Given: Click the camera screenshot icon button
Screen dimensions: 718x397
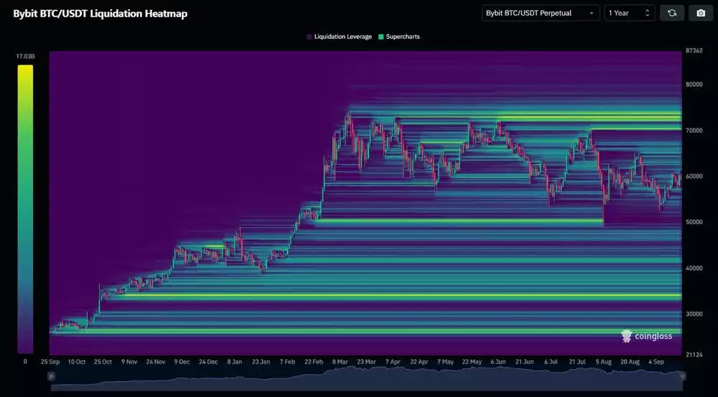Looking at the screenshot, I should (x=701, y=13).
